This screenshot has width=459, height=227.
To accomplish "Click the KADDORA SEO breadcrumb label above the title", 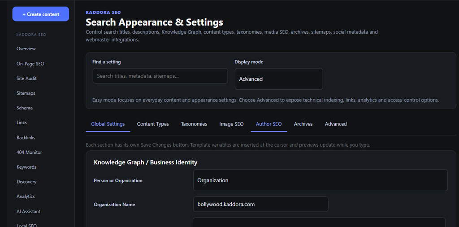I will [x=104, y=12].
